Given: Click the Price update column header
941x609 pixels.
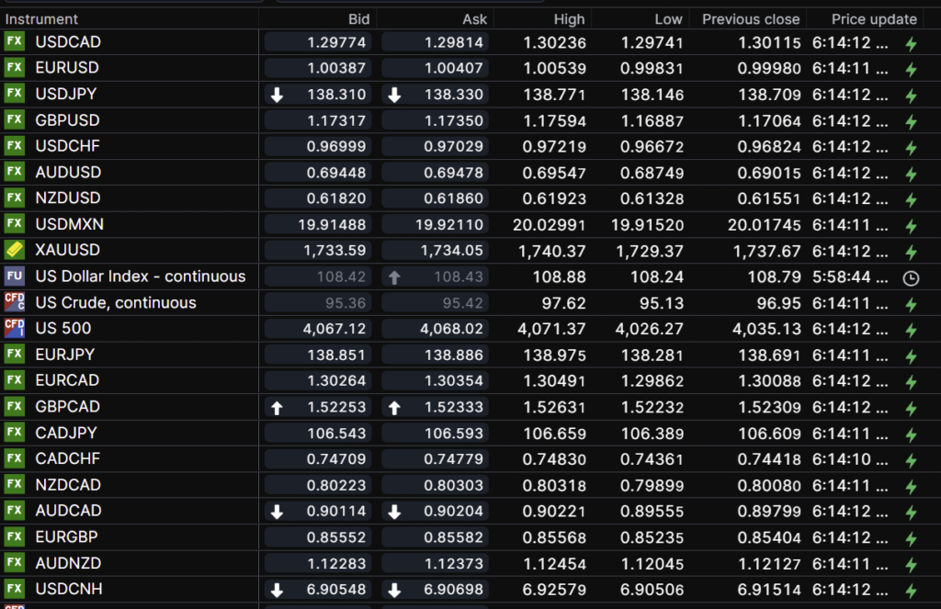Looking at the screenshot, I should click(874, 19).
